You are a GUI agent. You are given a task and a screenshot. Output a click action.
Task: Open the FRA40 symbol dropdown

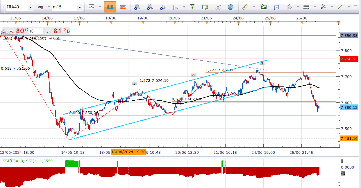[x=31, y=7]
